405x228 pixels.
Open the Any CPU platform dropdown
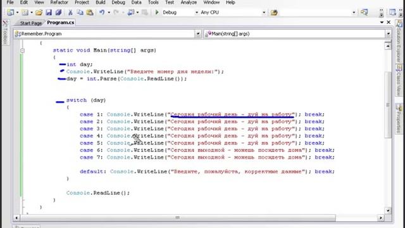(264, 13)
